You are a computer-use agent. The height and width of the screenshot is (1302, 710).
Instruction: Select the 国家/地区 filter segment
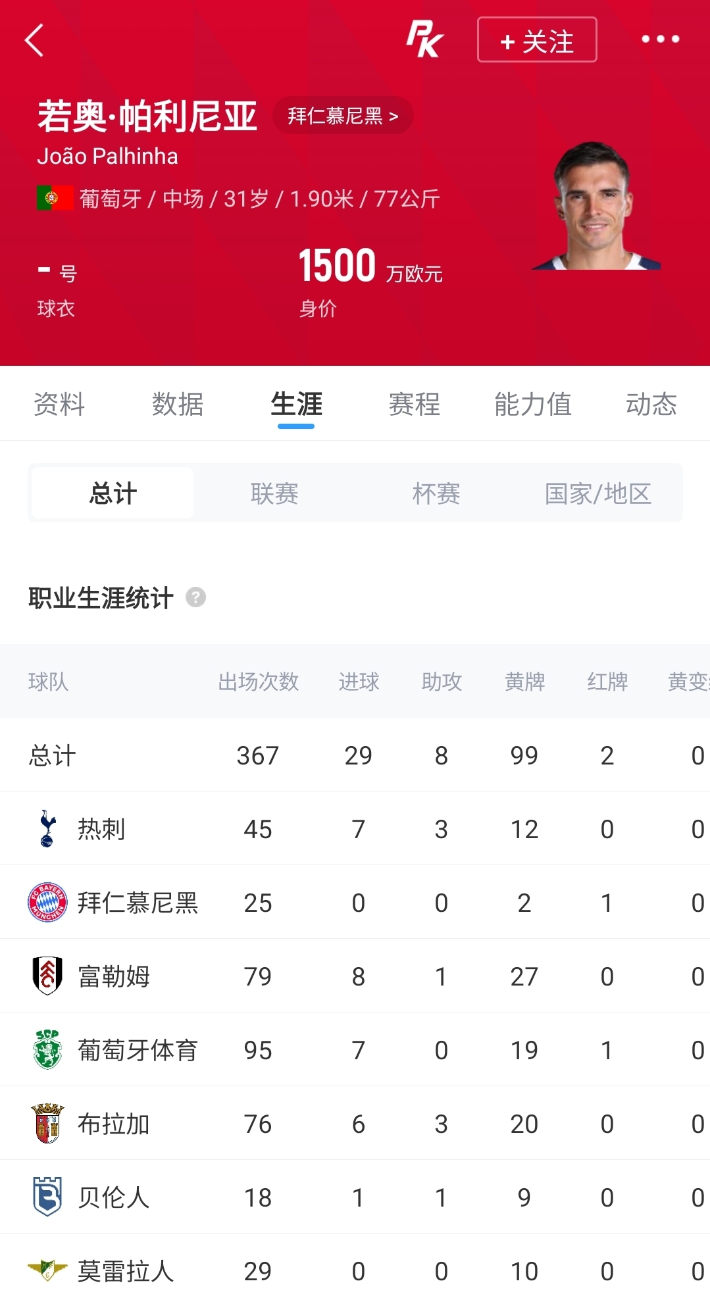coord(598,493)
